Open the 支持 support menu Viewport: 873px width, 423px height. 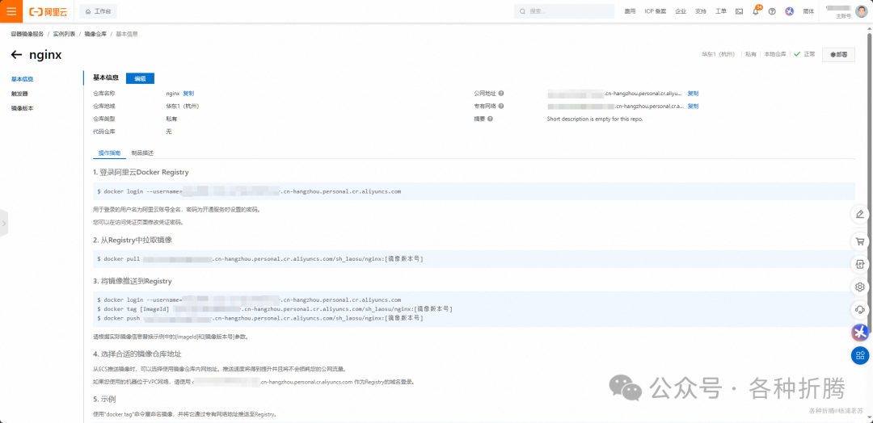[x=700, y=11]
